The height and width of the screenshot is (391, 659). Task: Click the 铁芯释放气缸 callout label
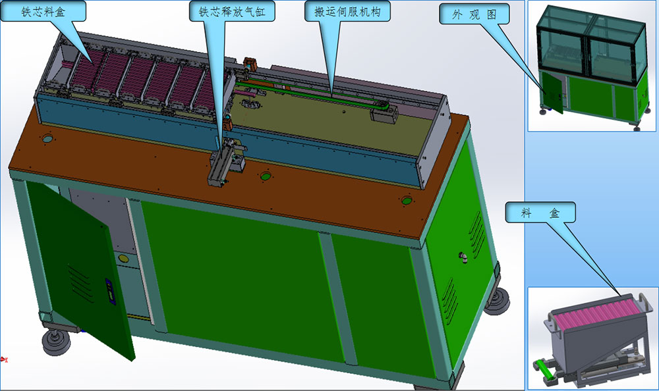[232, 12]
